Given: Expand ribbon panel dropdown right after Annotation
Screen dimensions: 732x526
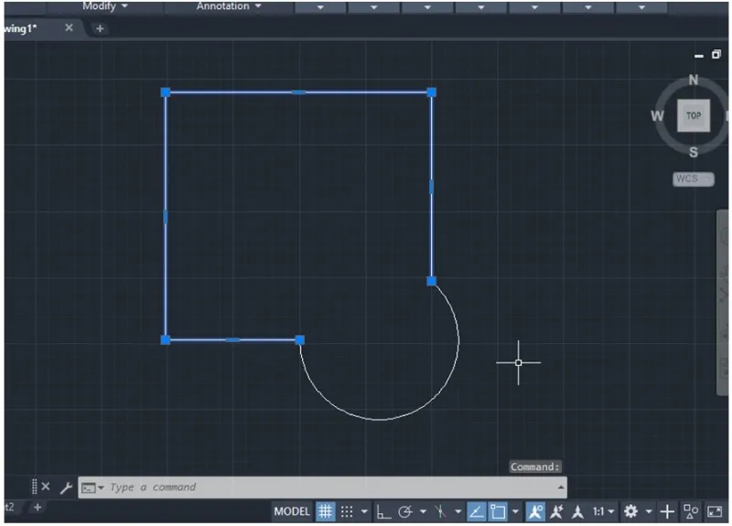Looking at the screenshot, I should click(320, 7).
